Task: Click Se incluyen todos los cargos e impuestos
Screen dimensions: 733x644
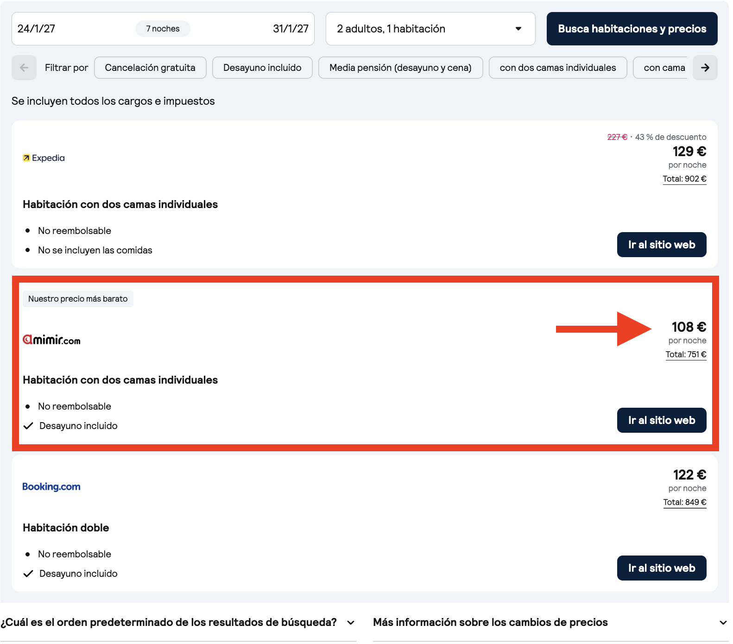Action: [113, 101]
